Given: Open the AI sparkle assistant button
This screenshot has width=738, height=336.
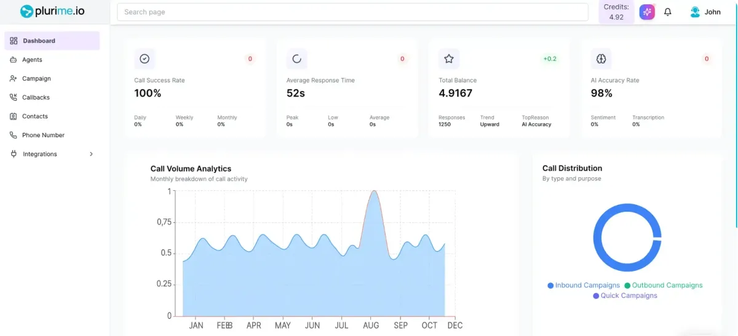Looking at the screenshot, I should coord(647,12).
